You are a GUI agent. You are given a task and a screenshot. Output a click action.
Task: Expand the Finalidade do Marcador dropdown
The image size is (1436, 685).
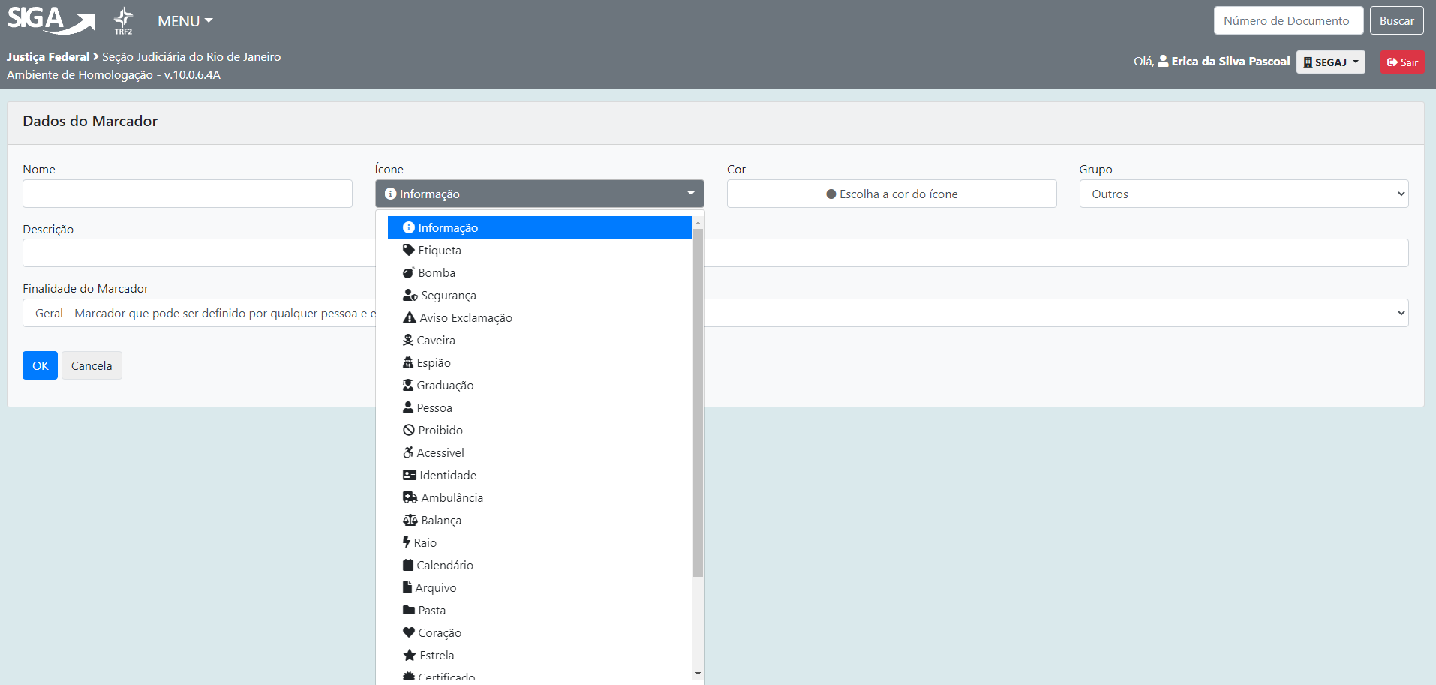(1050, 313)
